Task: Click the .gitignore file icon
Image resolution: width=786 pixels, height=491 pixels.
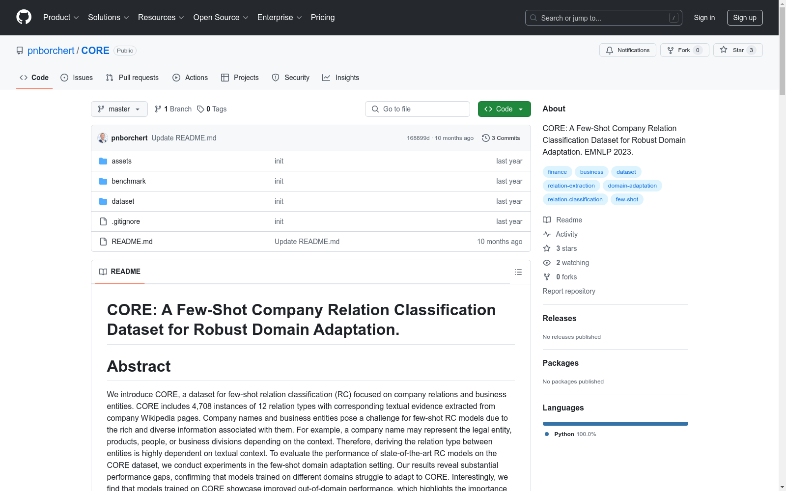Action: coord(103,221)
